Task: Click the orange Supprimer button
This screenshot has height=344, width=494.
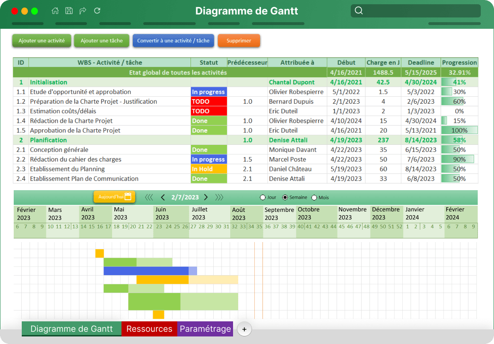Action: pyautogui.click(x=239, y=41)
